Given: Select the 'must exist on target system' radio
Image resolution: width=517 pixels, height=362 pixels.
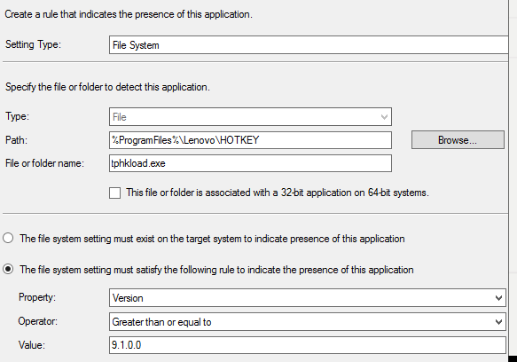Looking at the screenshot, I should point(8,238).
